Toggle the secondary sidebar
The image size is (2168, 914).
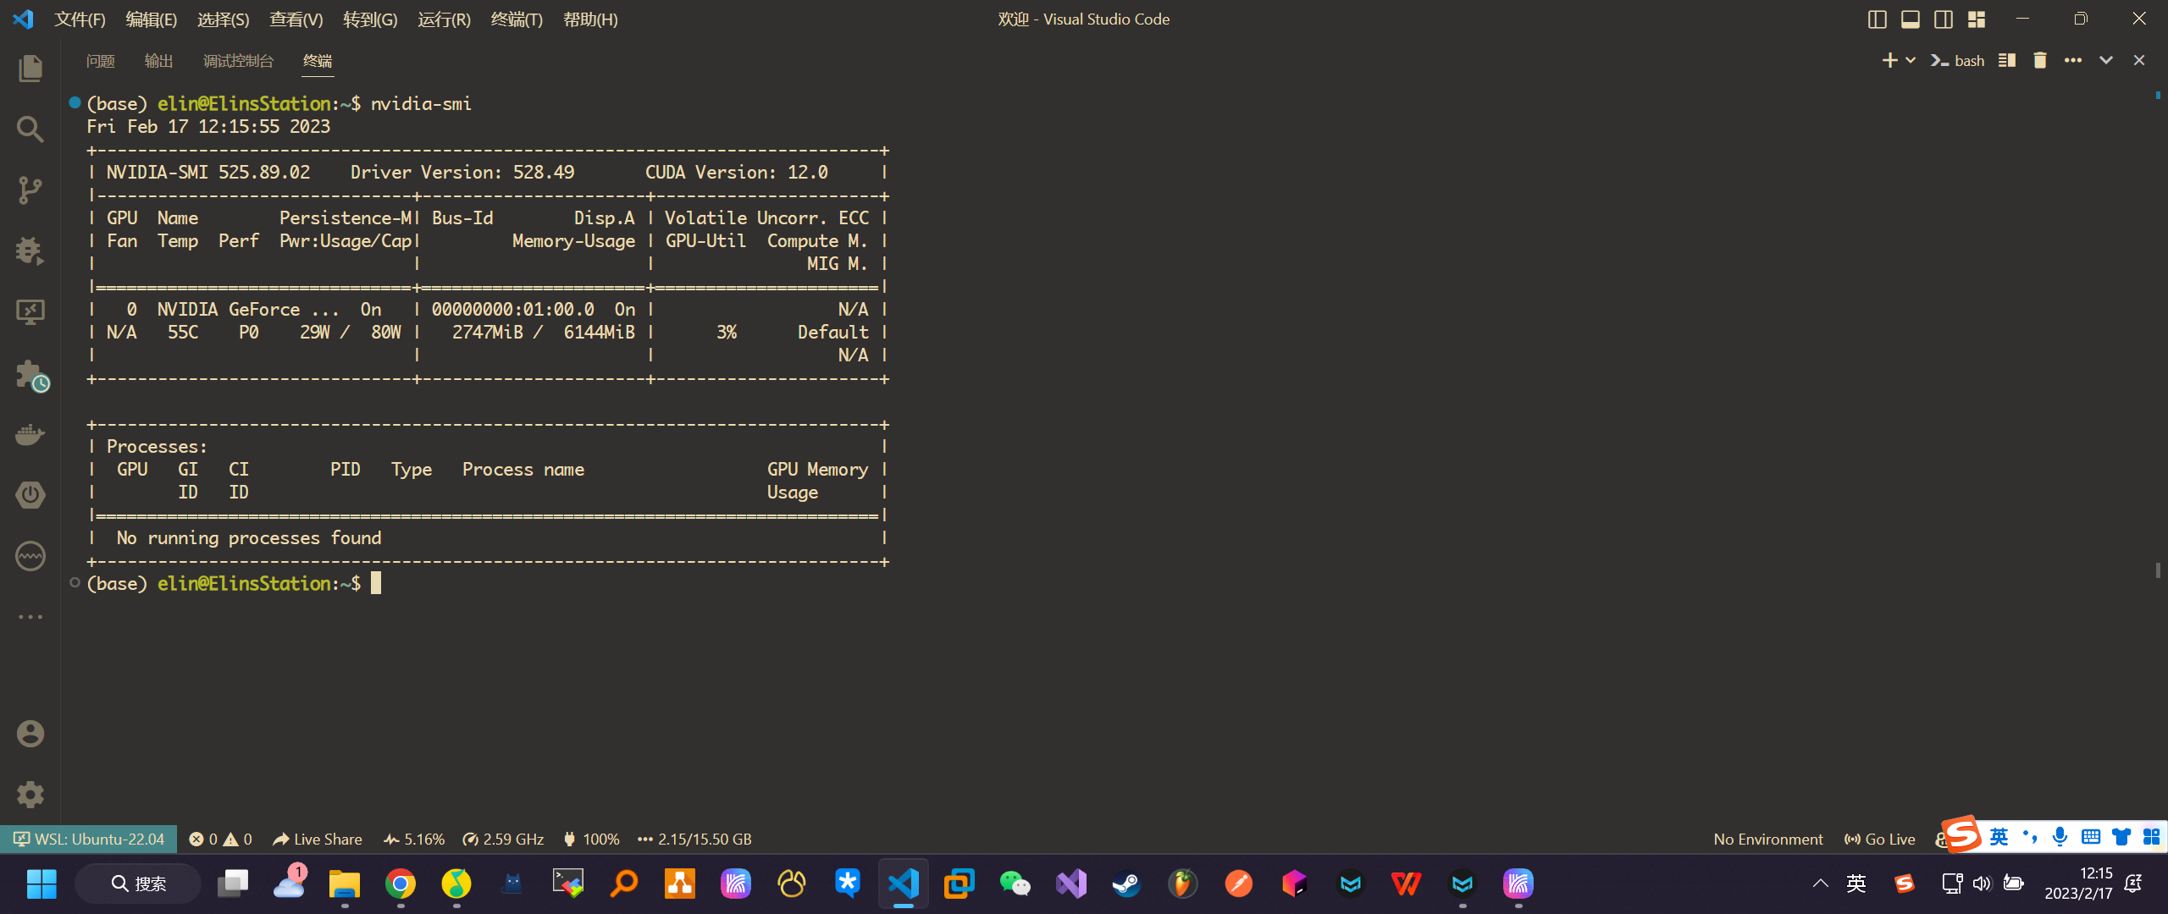click(1944, 19)
